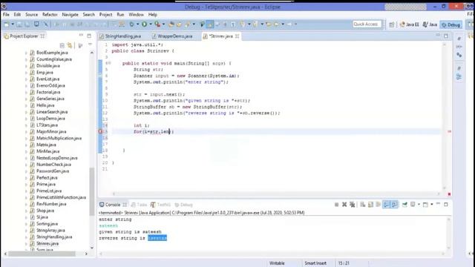Image resolution: width=475 pixels, height=267 pixels.
Task: Switch to the Tasks tab
Action: [139, 205]
